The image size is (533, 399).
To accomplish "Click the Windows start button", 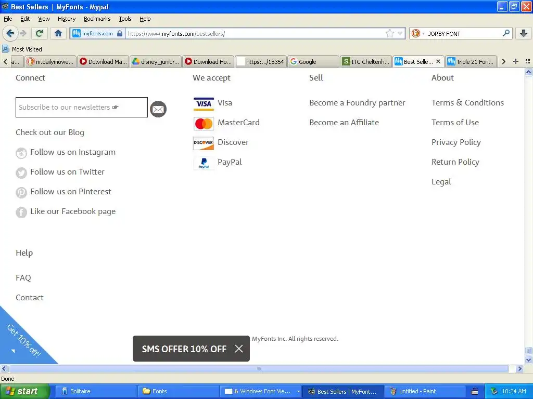I will point(24,391).
